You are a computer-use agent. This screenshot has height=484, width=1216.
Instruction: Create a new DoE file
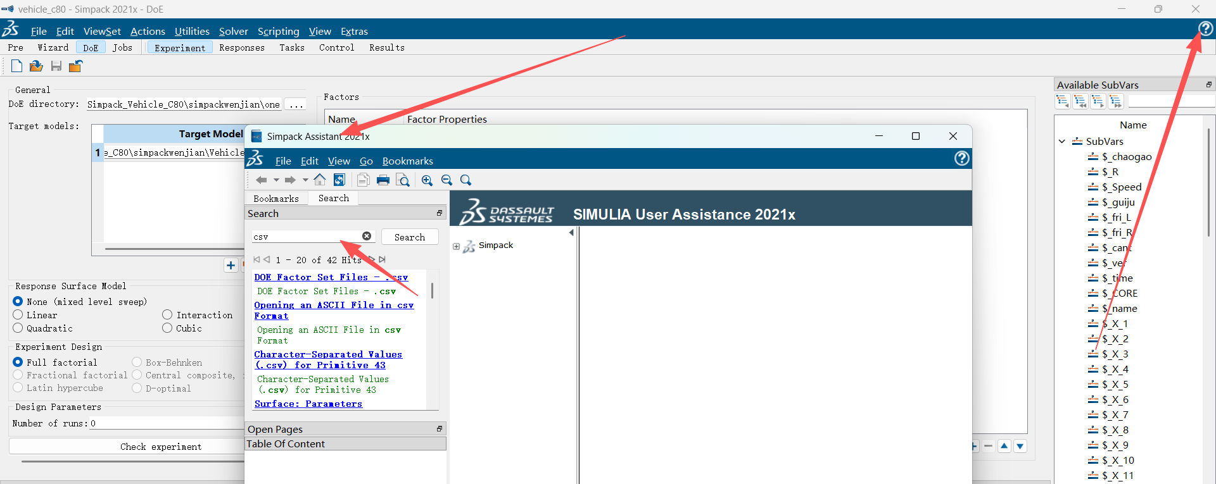(16, 66)
